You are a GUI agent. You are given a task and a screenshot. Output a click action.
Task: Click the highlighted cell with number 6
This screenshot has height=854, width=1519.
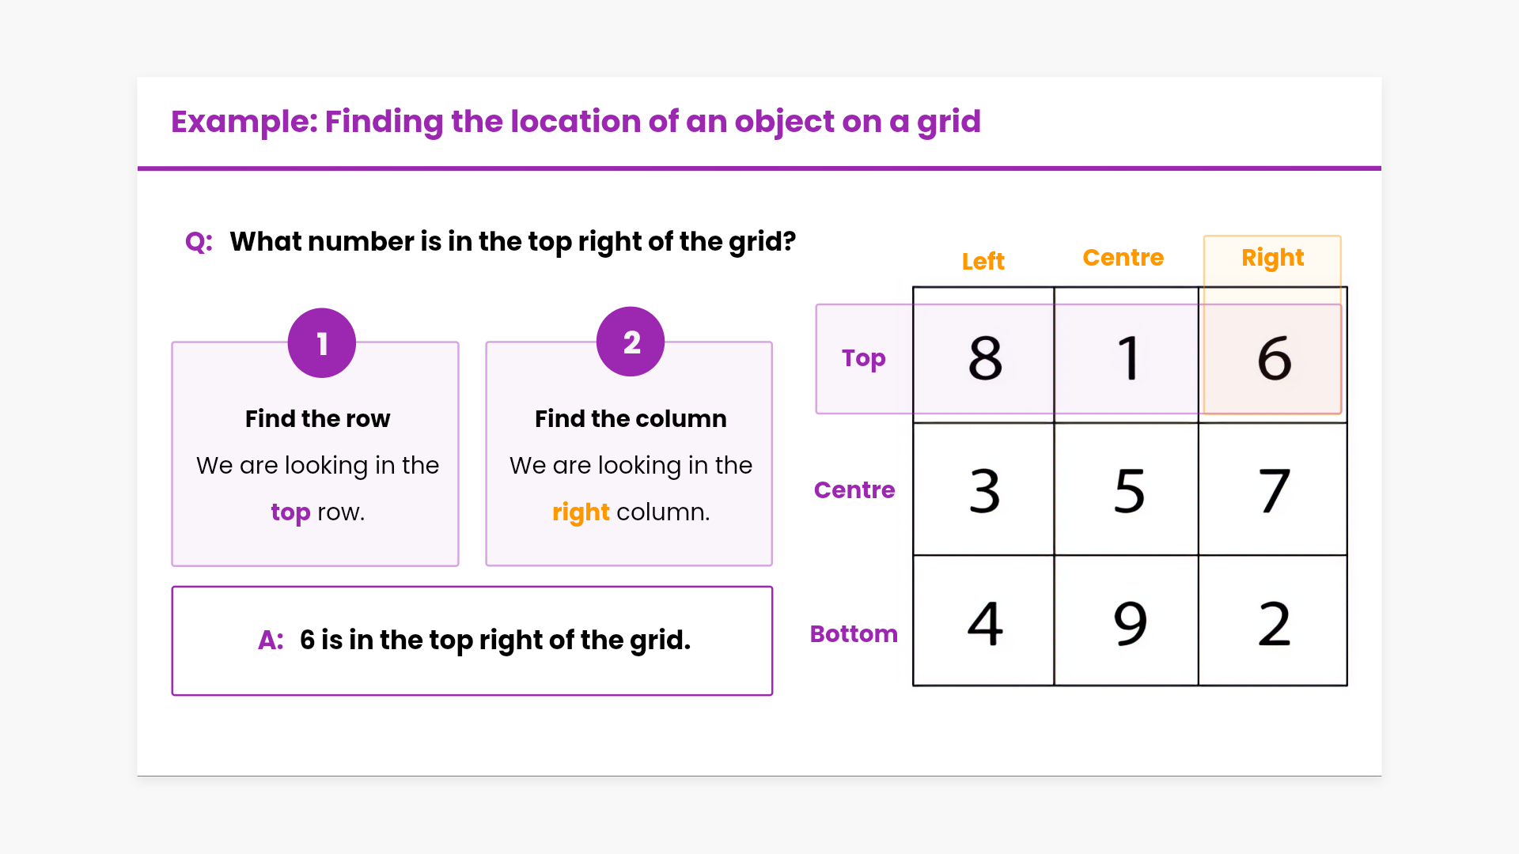coord(1273,357)
